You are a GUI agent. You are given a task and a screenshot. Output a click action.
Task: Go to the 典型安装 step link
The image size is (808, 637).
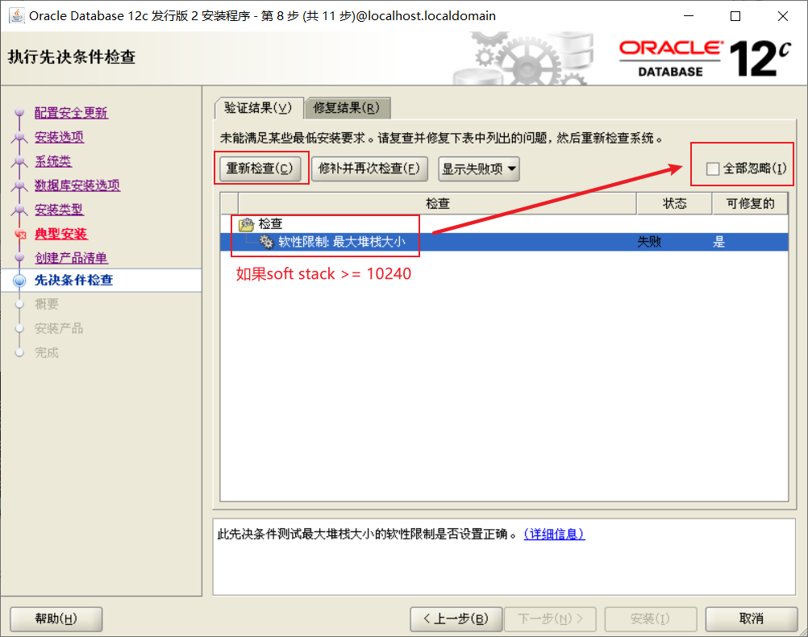click(x=60, y=234)
